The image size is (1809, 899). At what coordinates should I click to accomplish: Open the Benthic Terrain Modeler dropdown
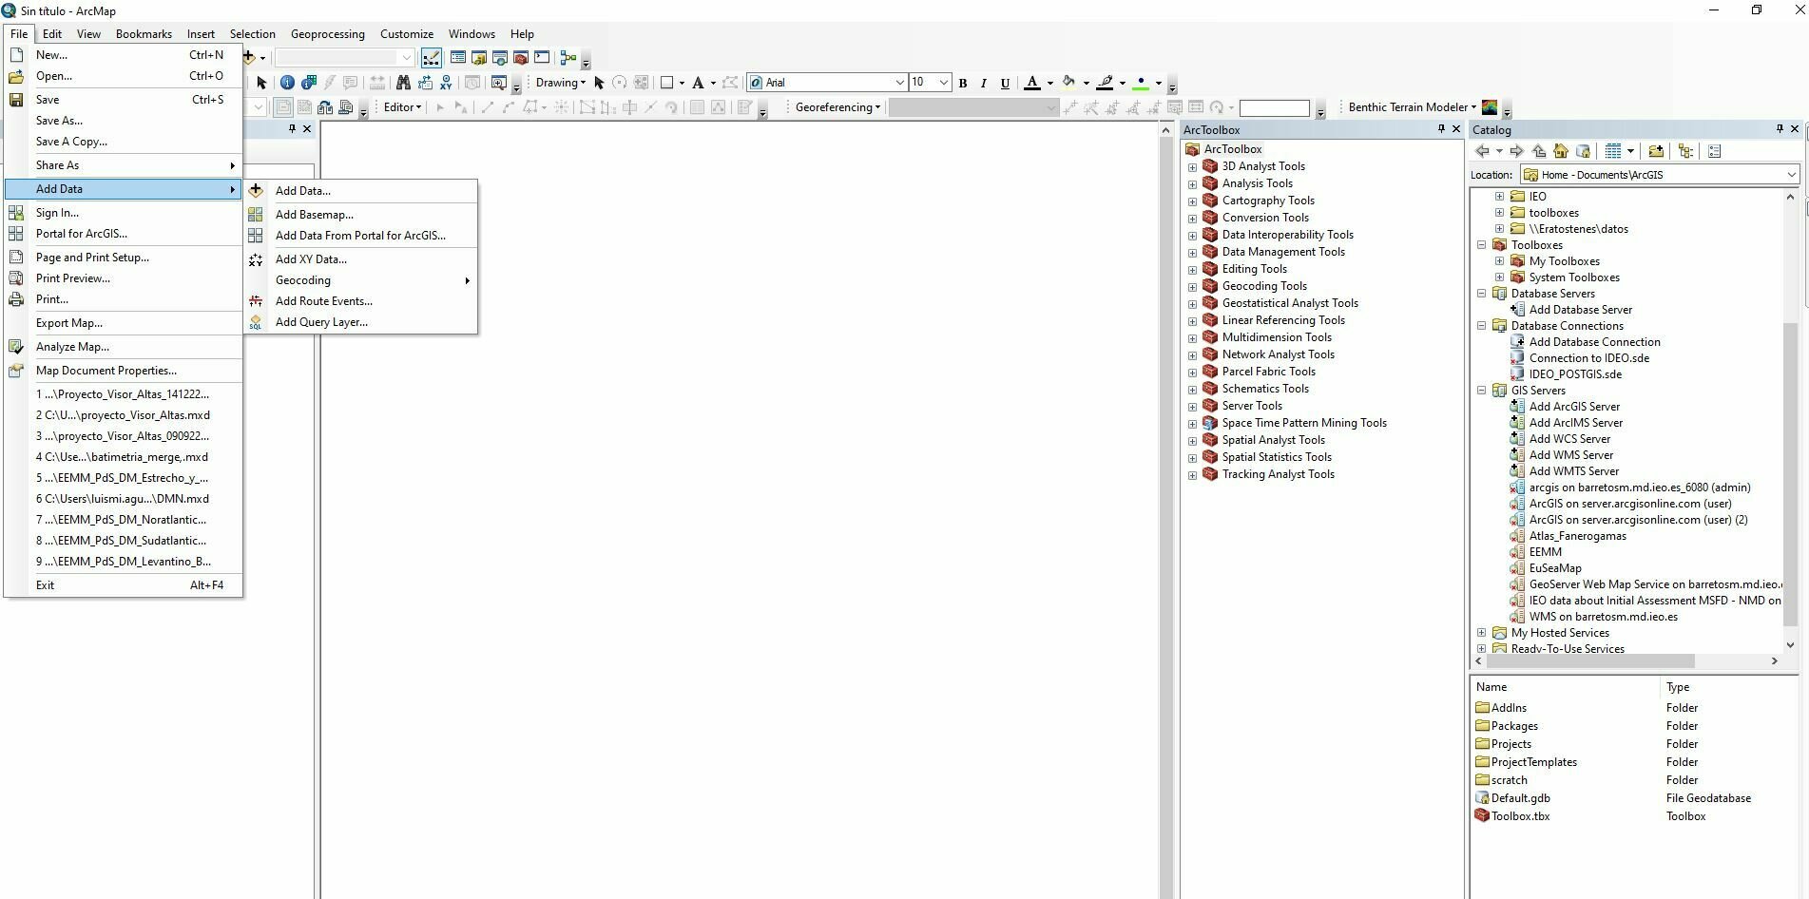(1412, 107)
